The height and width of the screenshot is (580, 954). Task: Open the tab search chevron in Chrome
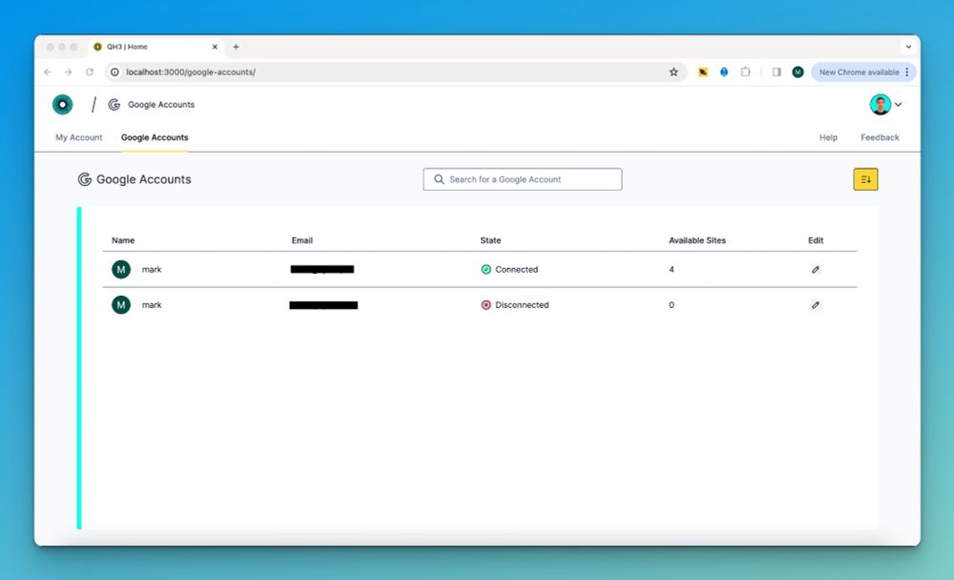point(908,47)
